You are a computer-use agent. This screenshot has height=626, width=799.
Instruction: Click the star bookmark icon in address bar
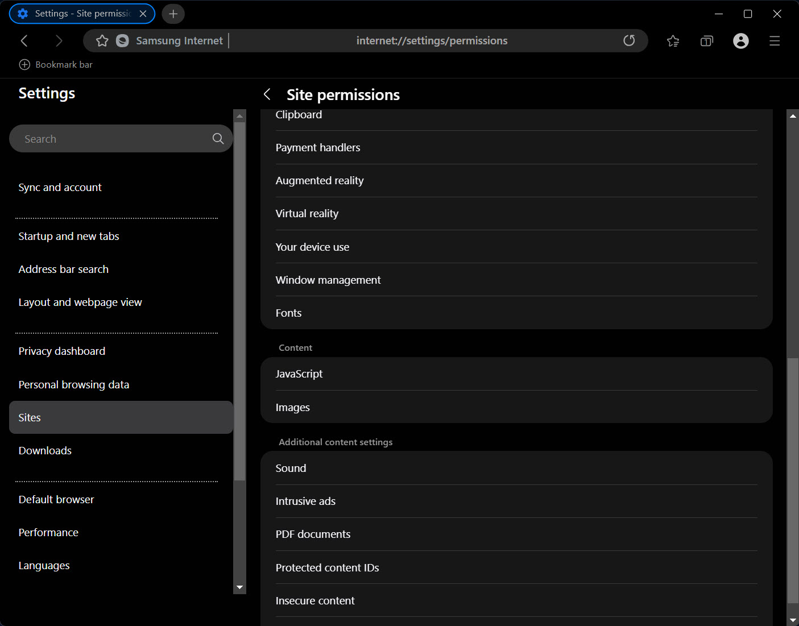[102, 40]
